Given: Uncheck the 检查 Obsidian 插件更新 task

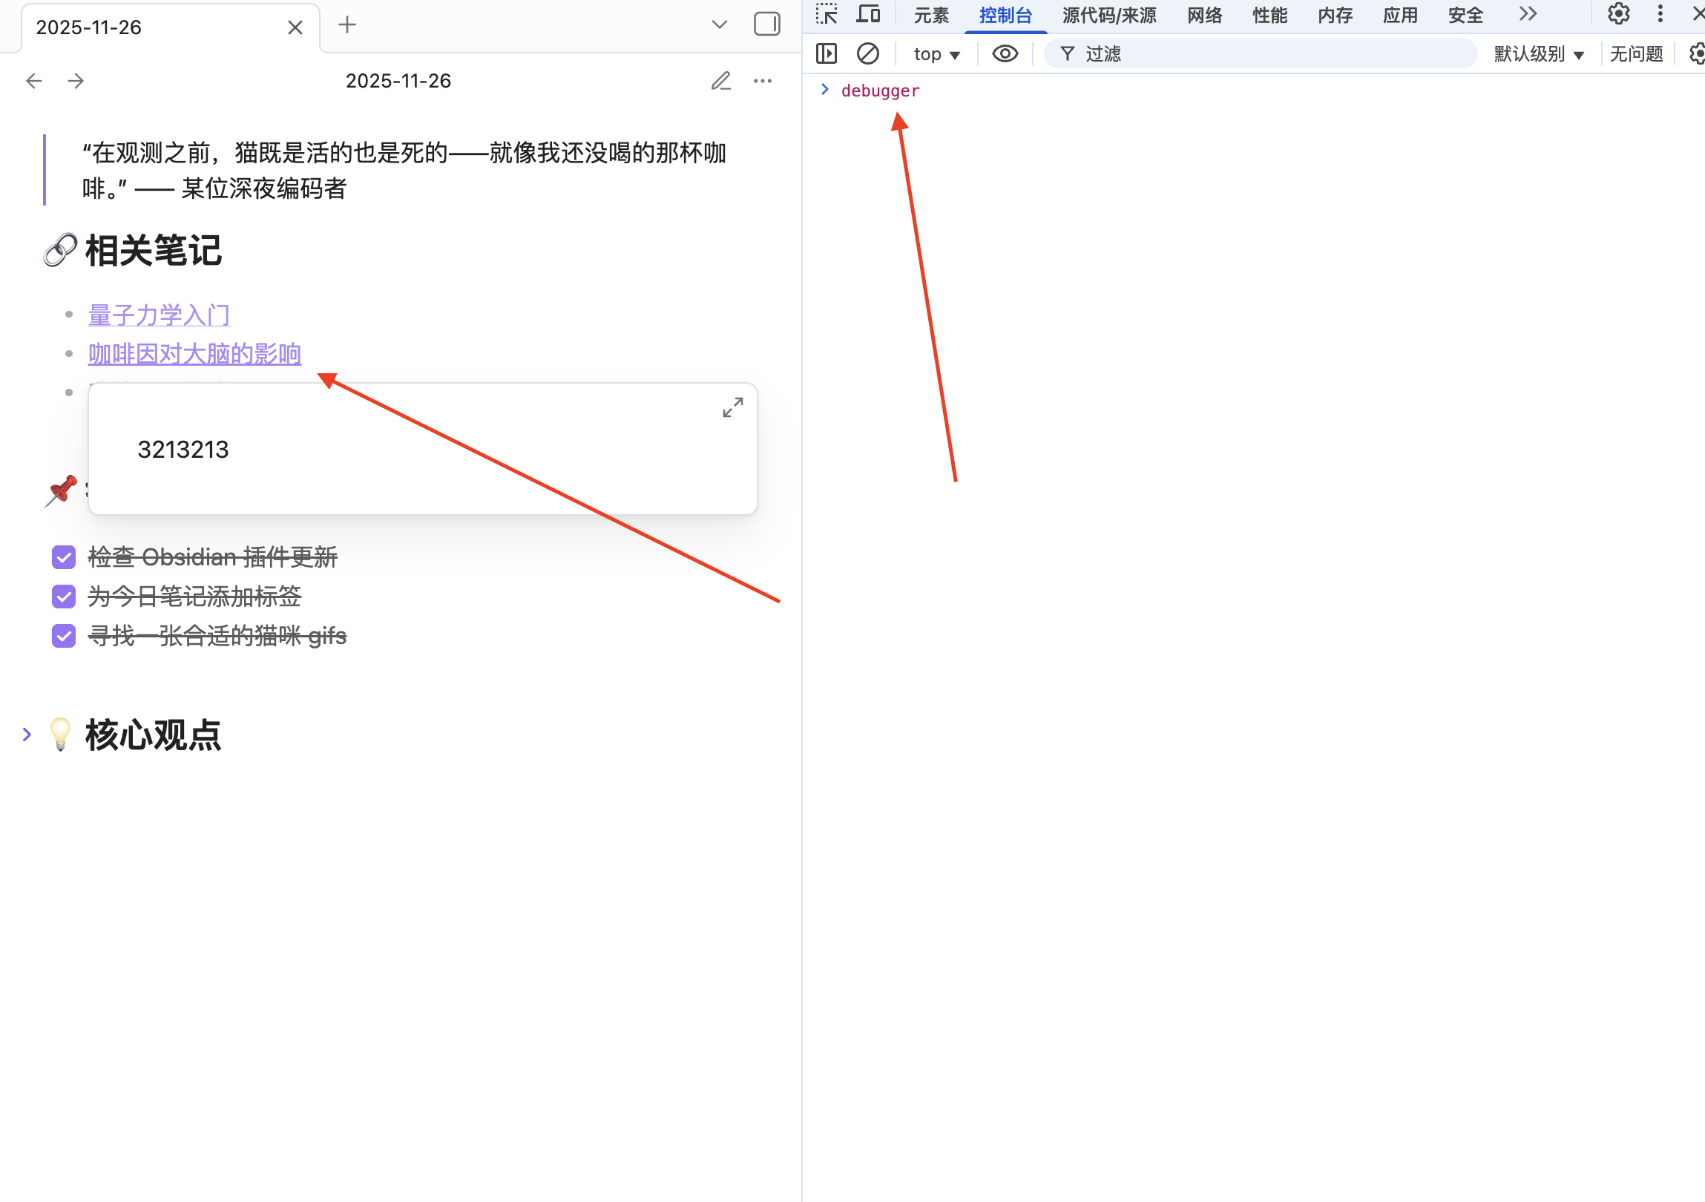Looking at the screenshot, I should 64,557.
